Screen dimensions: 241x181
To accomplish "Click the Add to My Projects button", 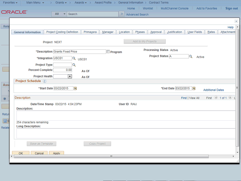I will click(145, 41).
